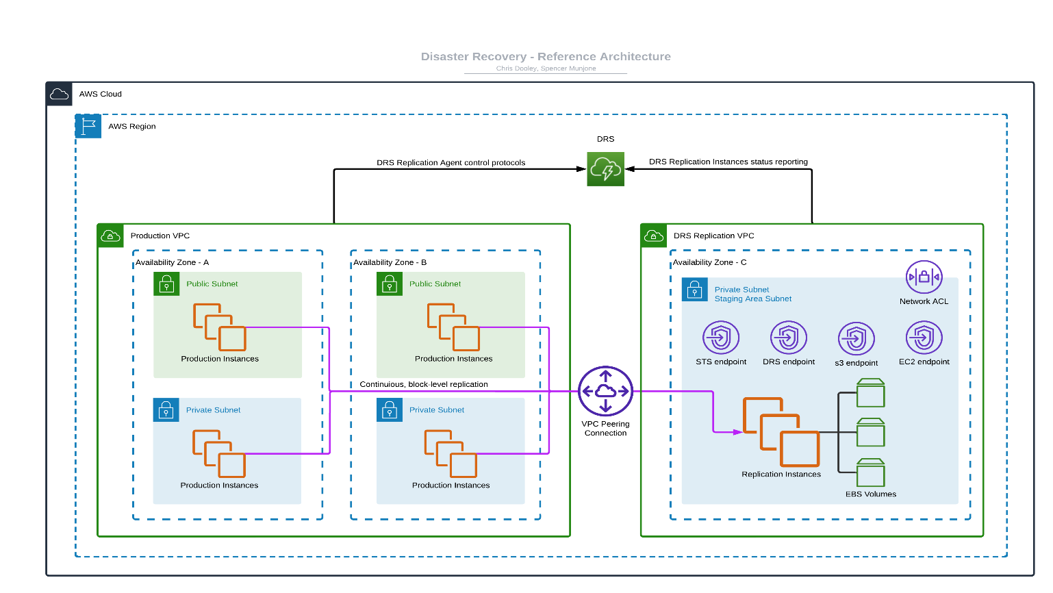Image resolution: width=1053 pixels, height=593 pixels.
Task: Select the 'EBS Volumes' label
Action: pyautogui.click(x=871, y=494)
